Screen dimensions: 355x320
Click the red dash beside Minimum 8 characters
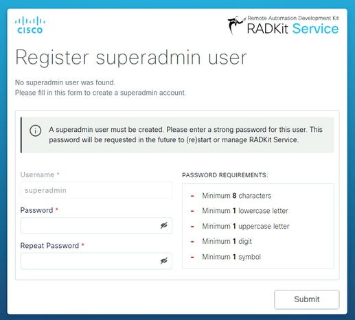[192, 196]
